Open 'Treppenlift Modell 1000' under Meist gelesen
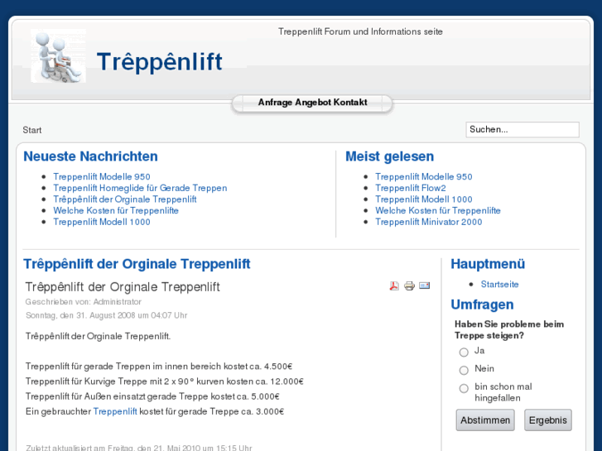Screen dimensions: 602x451 tap(424, 199)
